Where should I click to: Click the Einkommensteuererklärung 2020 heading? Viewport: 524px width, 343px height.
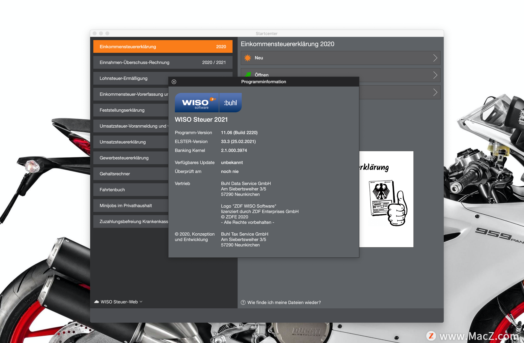tap(287, 44)
